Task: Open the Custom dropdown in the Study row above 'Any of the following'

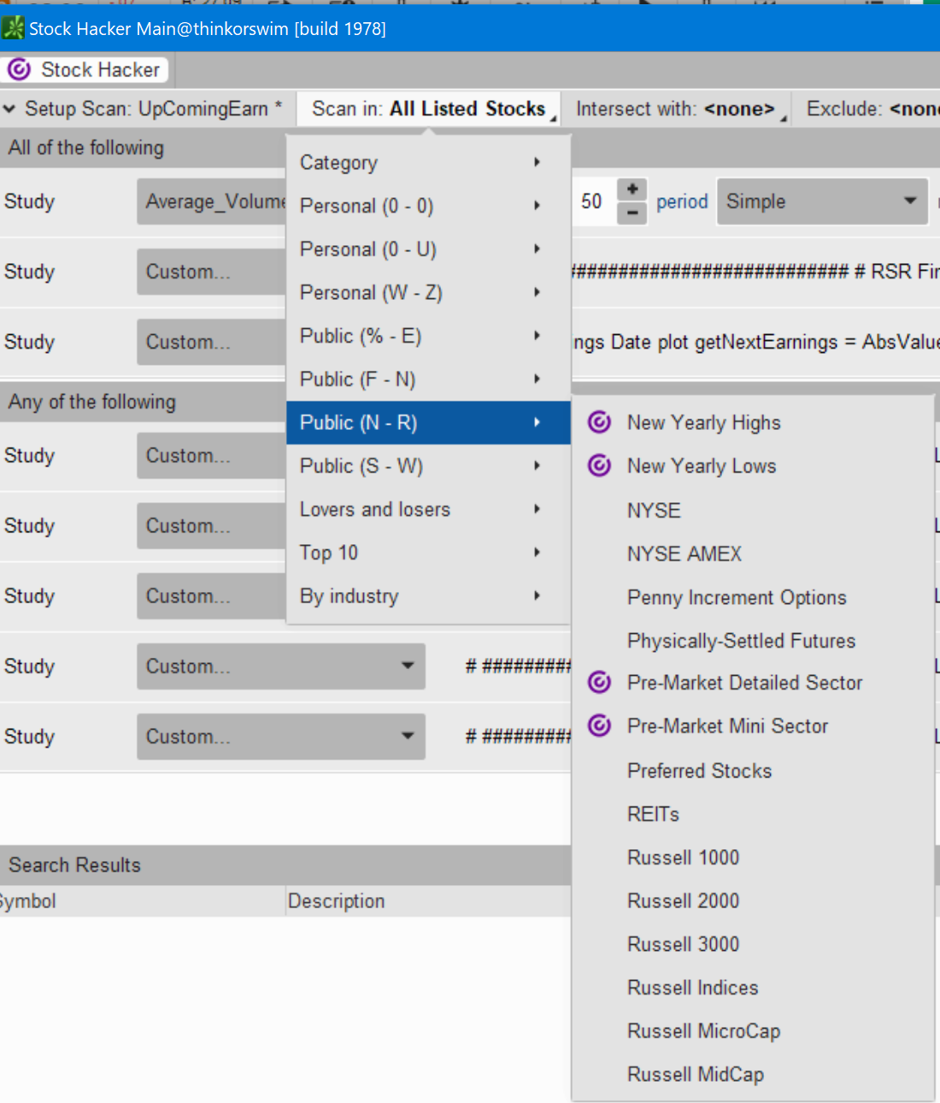Action: tap(212, 342)
